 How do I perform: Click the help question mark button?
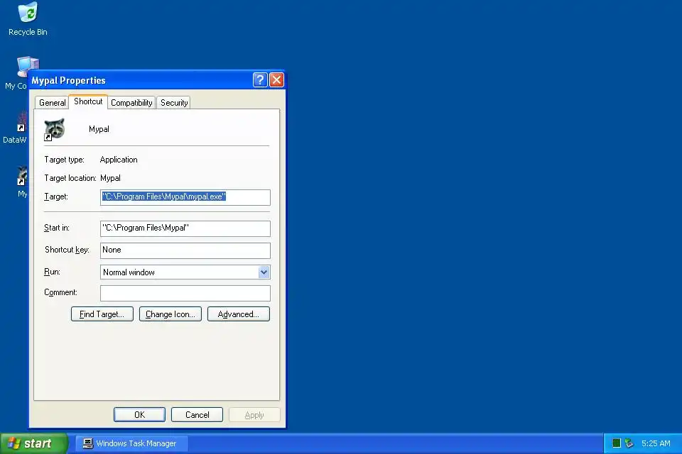tap(260, 80)
